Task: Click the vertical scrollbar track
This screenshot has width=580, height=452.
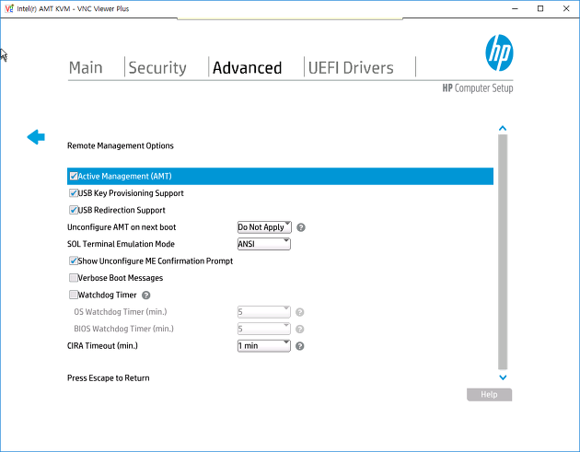Action: 503,252
